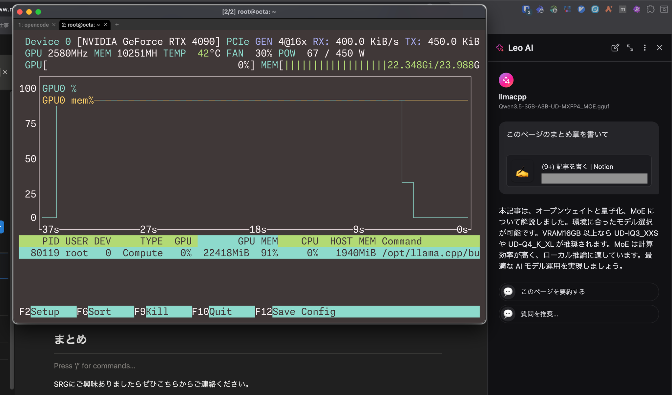The width and height of the screenshot is (672, 395).
Task: Add a new terminal tab
Action: [x=117, y=25]
